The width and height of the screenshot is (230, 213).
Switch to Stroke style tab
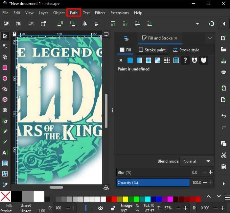(186, 50)
